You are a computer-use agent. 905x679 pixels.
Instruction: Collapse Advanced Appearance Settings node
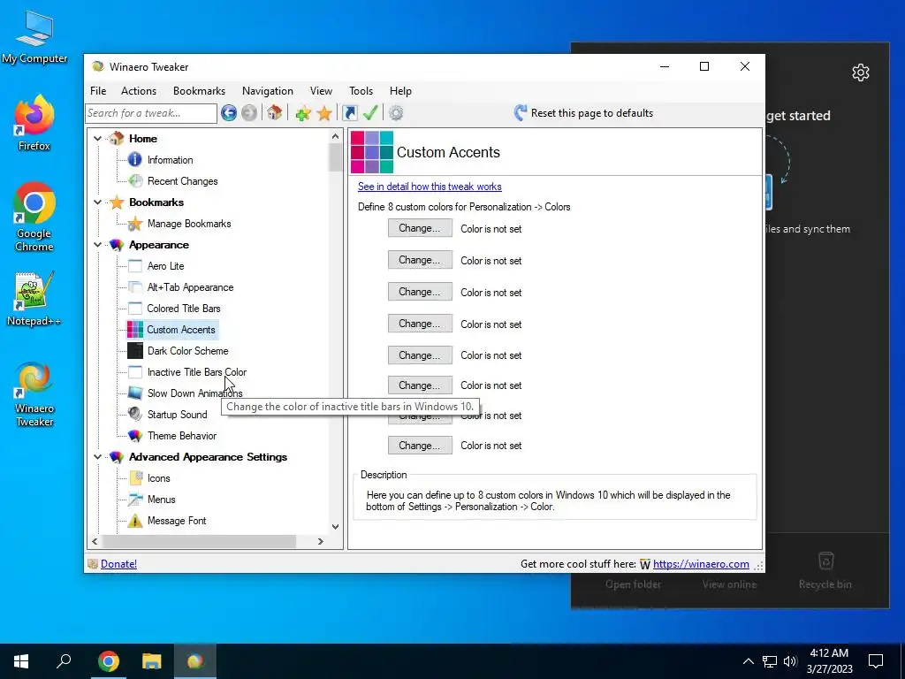(x=97, y=457)
